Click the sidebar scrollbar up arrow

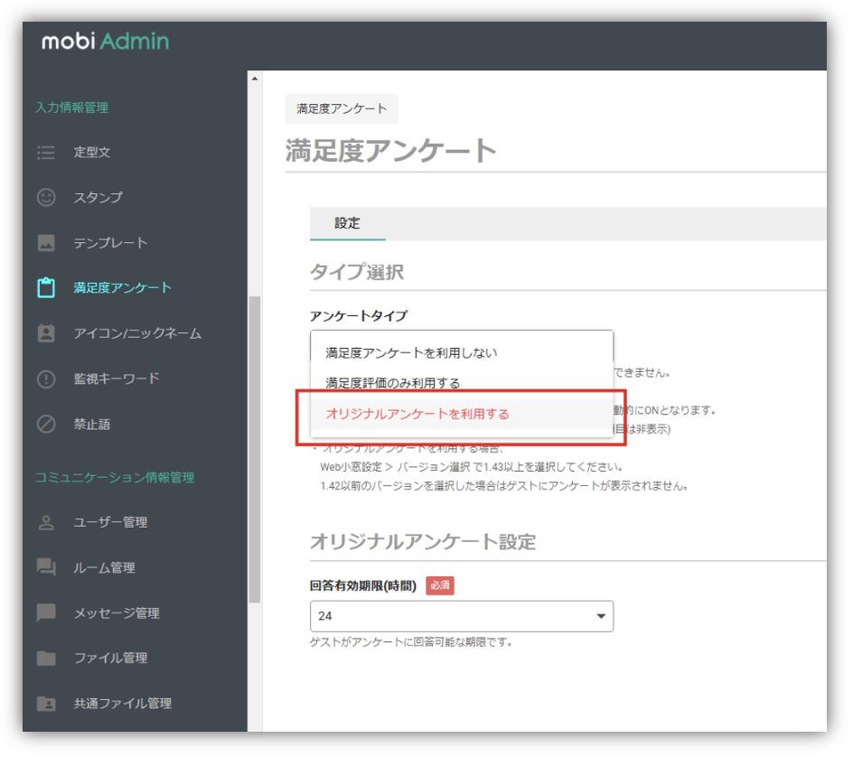pyautogui.click(x=255, y=79)
